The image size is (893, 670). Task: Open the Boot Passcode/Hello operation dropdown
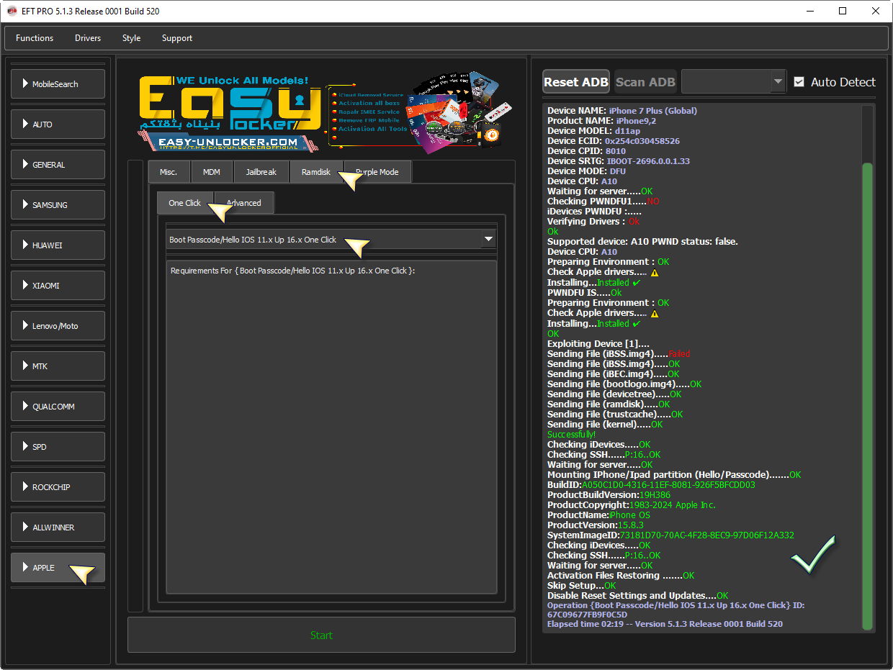click(331, 240)
